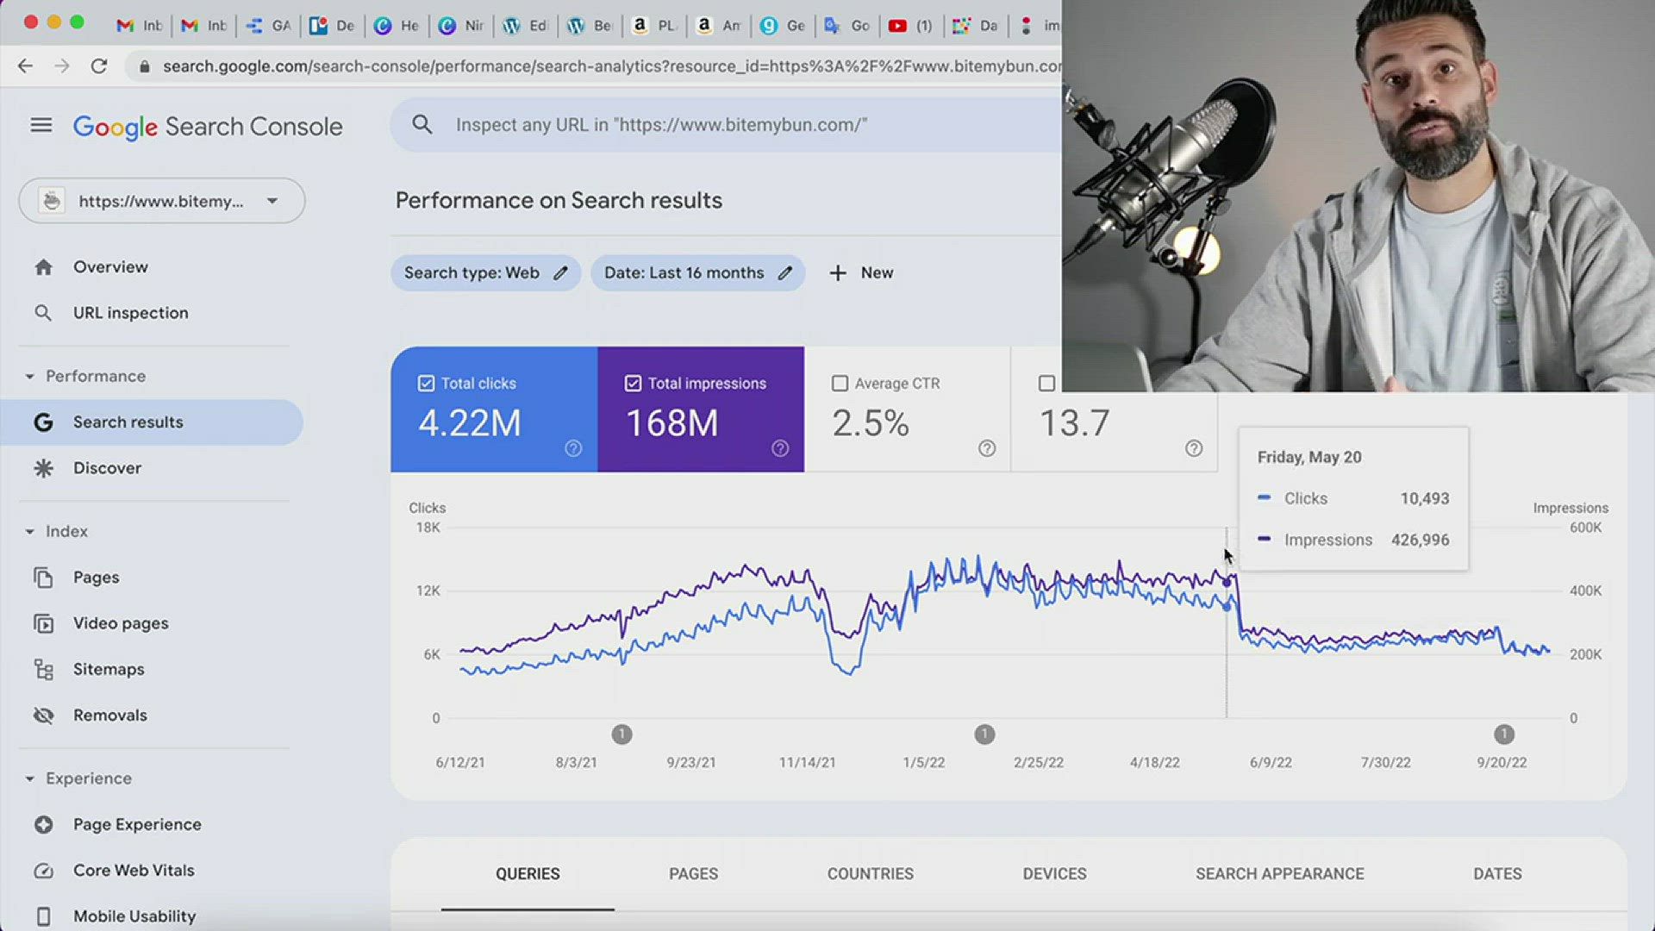The width and height of the screenshot is (1655, 931).
Task: Edit Search type filter pencil icon
Action: point(560,273)
